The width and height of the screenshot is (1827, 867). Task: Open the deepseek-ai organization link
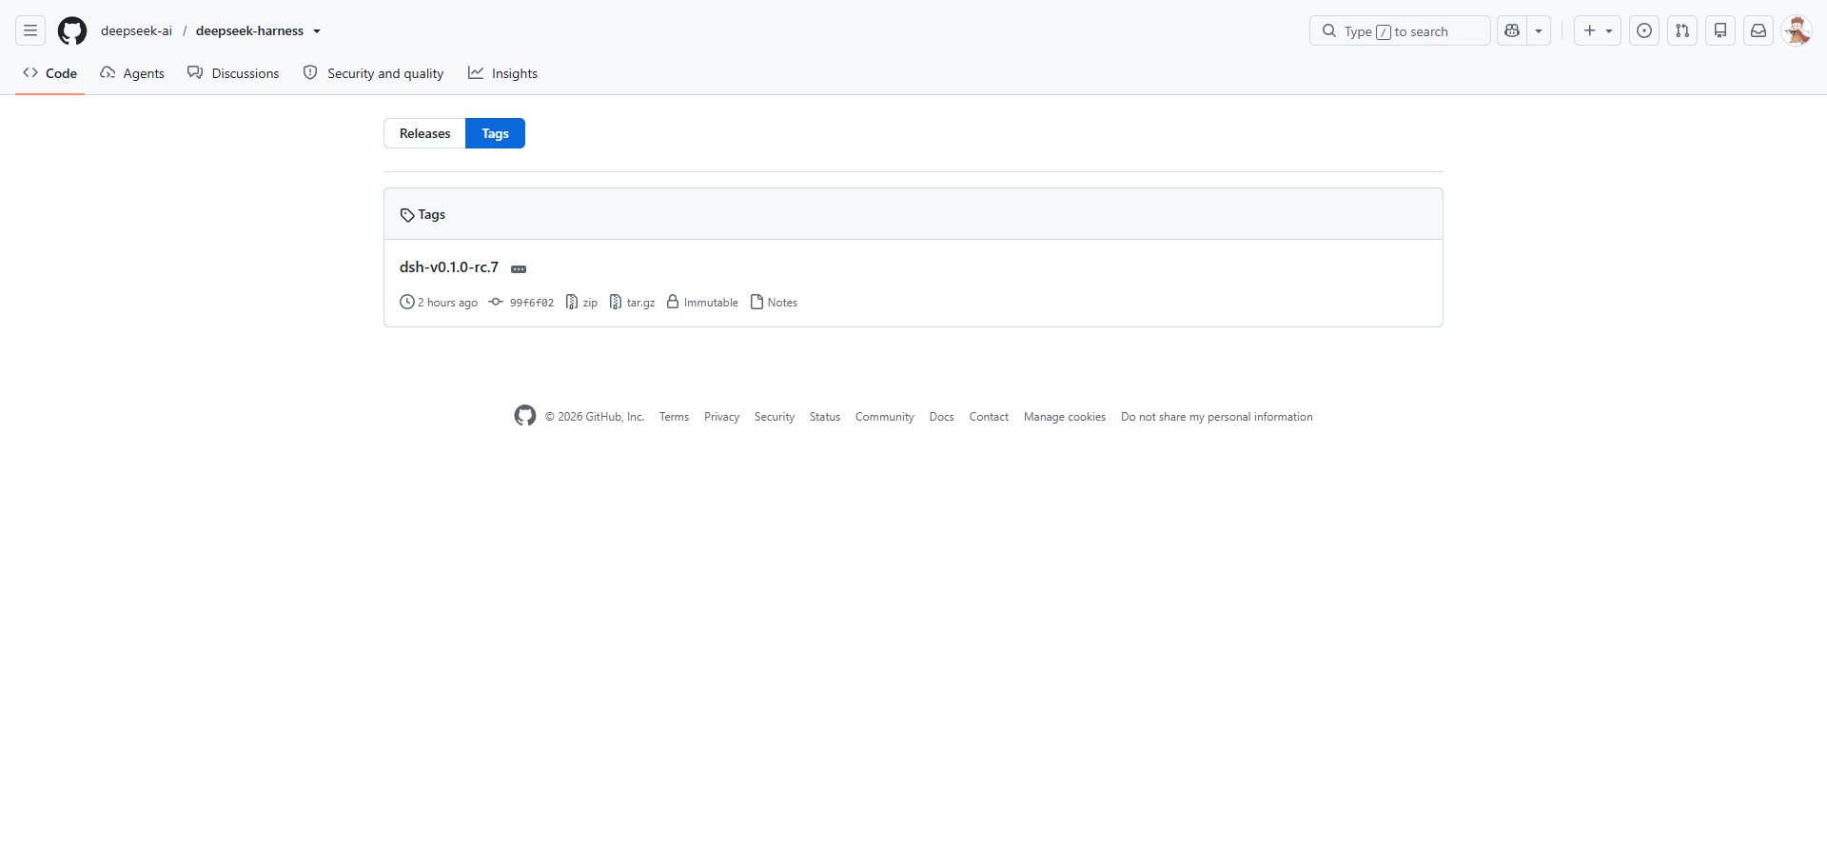(137, 30)
